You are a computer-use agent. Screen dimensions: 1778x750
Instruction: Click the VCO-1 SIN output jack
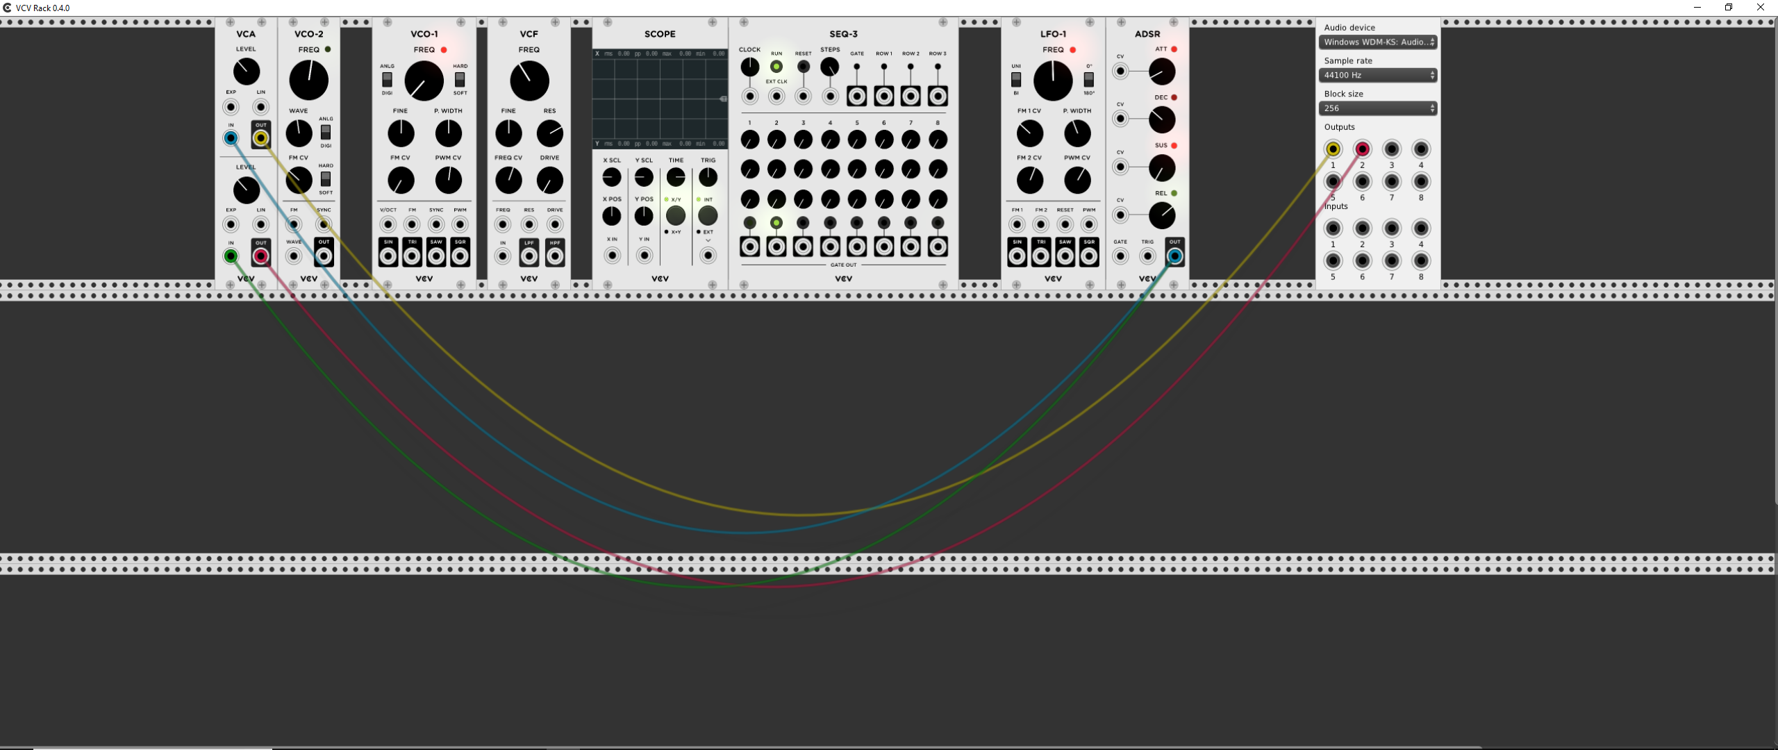point(388,256)
